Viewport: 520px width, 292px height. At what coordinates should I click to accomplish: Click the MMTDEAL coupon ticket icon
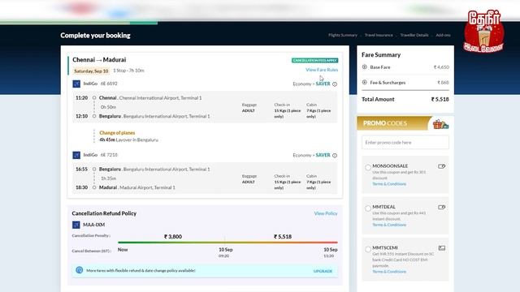coord(441,208)
